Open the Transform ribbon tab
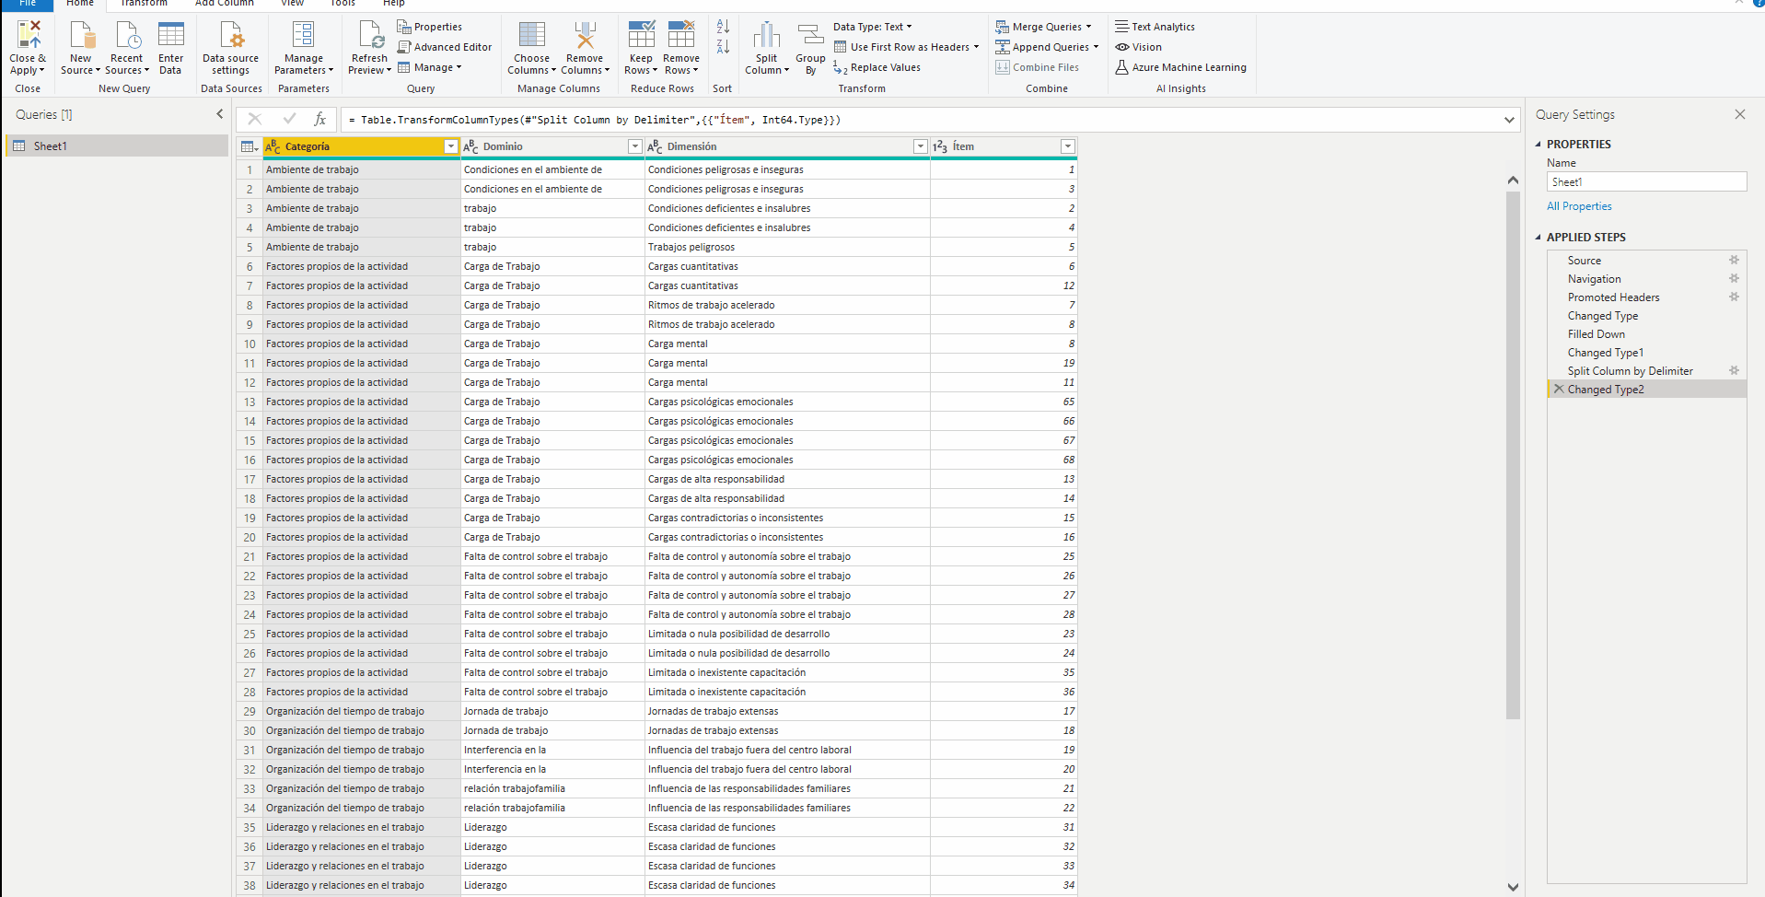 pyautogui.click(x=145, y=4)
